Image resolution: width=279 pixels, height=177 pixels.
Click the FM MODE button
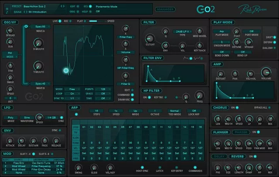pyautogui.click(x=10, y=55)
